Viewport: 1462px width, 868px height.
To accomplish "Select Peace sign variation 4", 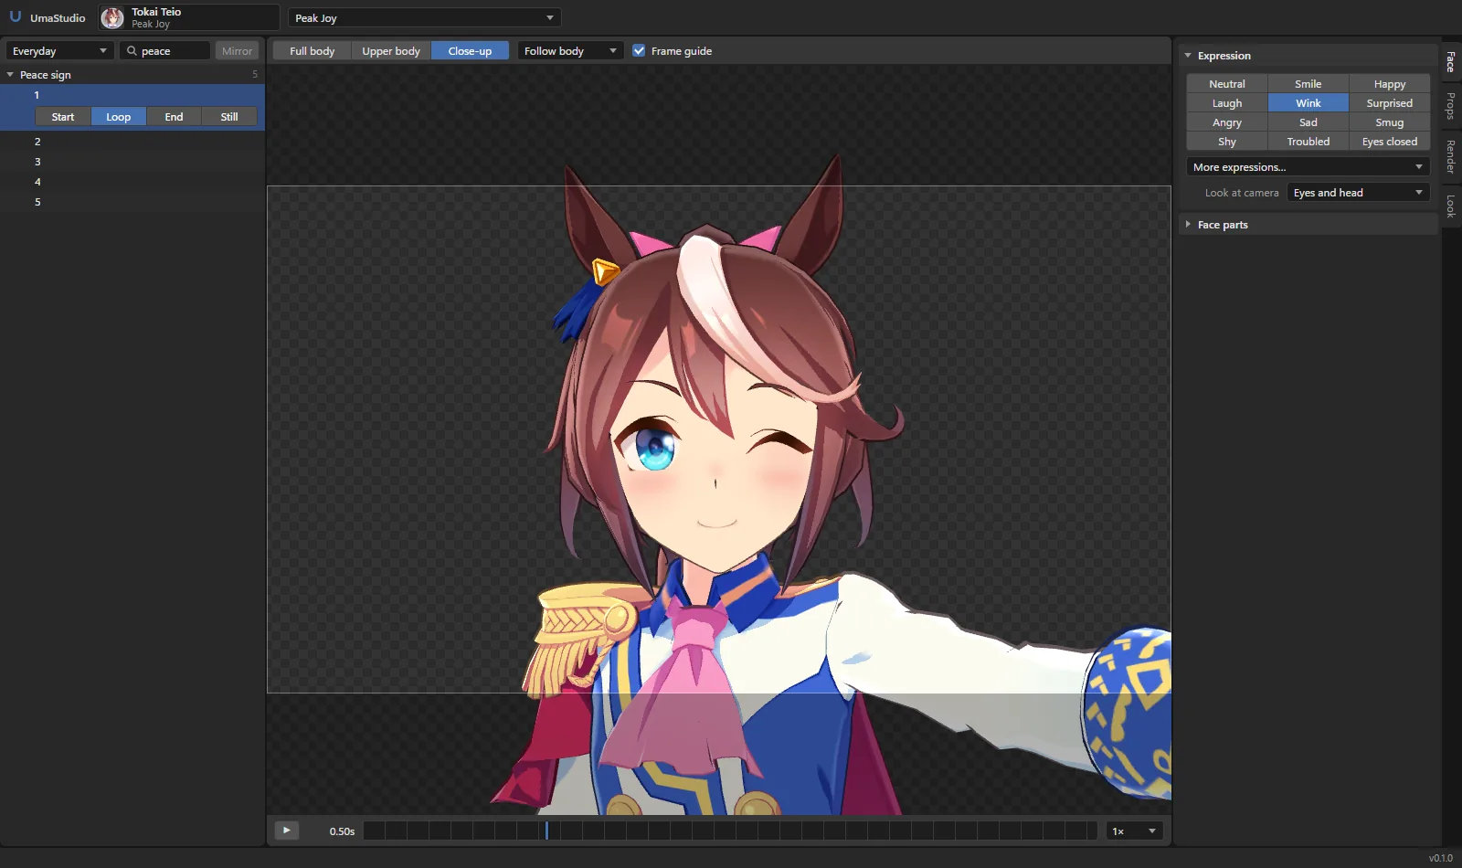I will coord(132,182).
